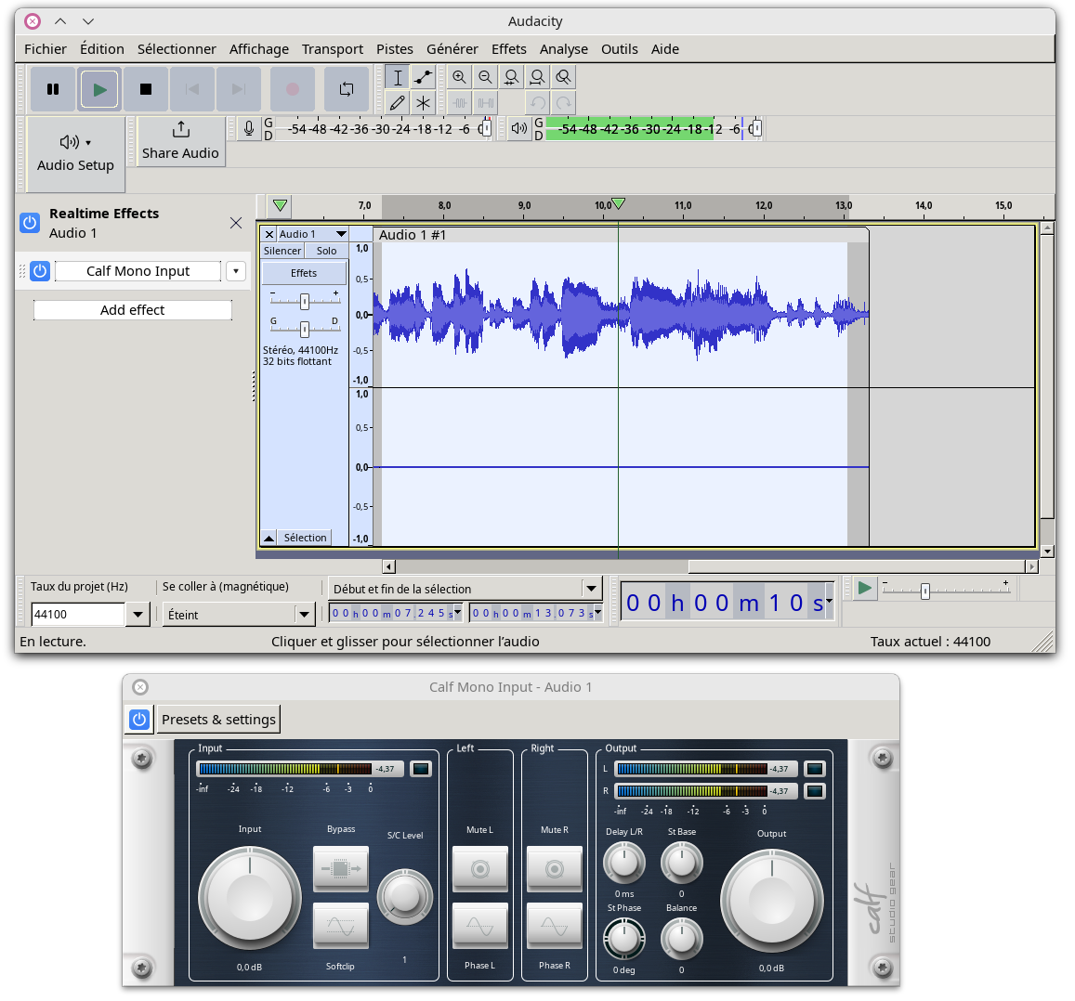Open selection start time format dropdown
1075x1001 pixels.
(x=457, y=613)
